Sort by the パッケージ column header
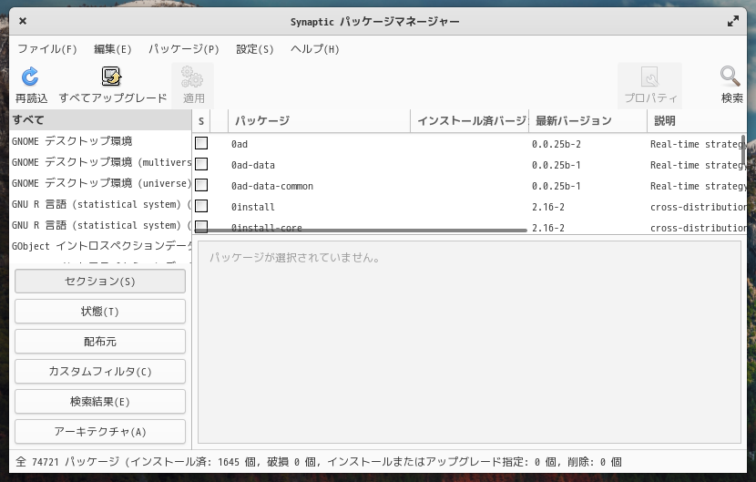The height and width of the screenshot is (482, 756). pos(319,120)
